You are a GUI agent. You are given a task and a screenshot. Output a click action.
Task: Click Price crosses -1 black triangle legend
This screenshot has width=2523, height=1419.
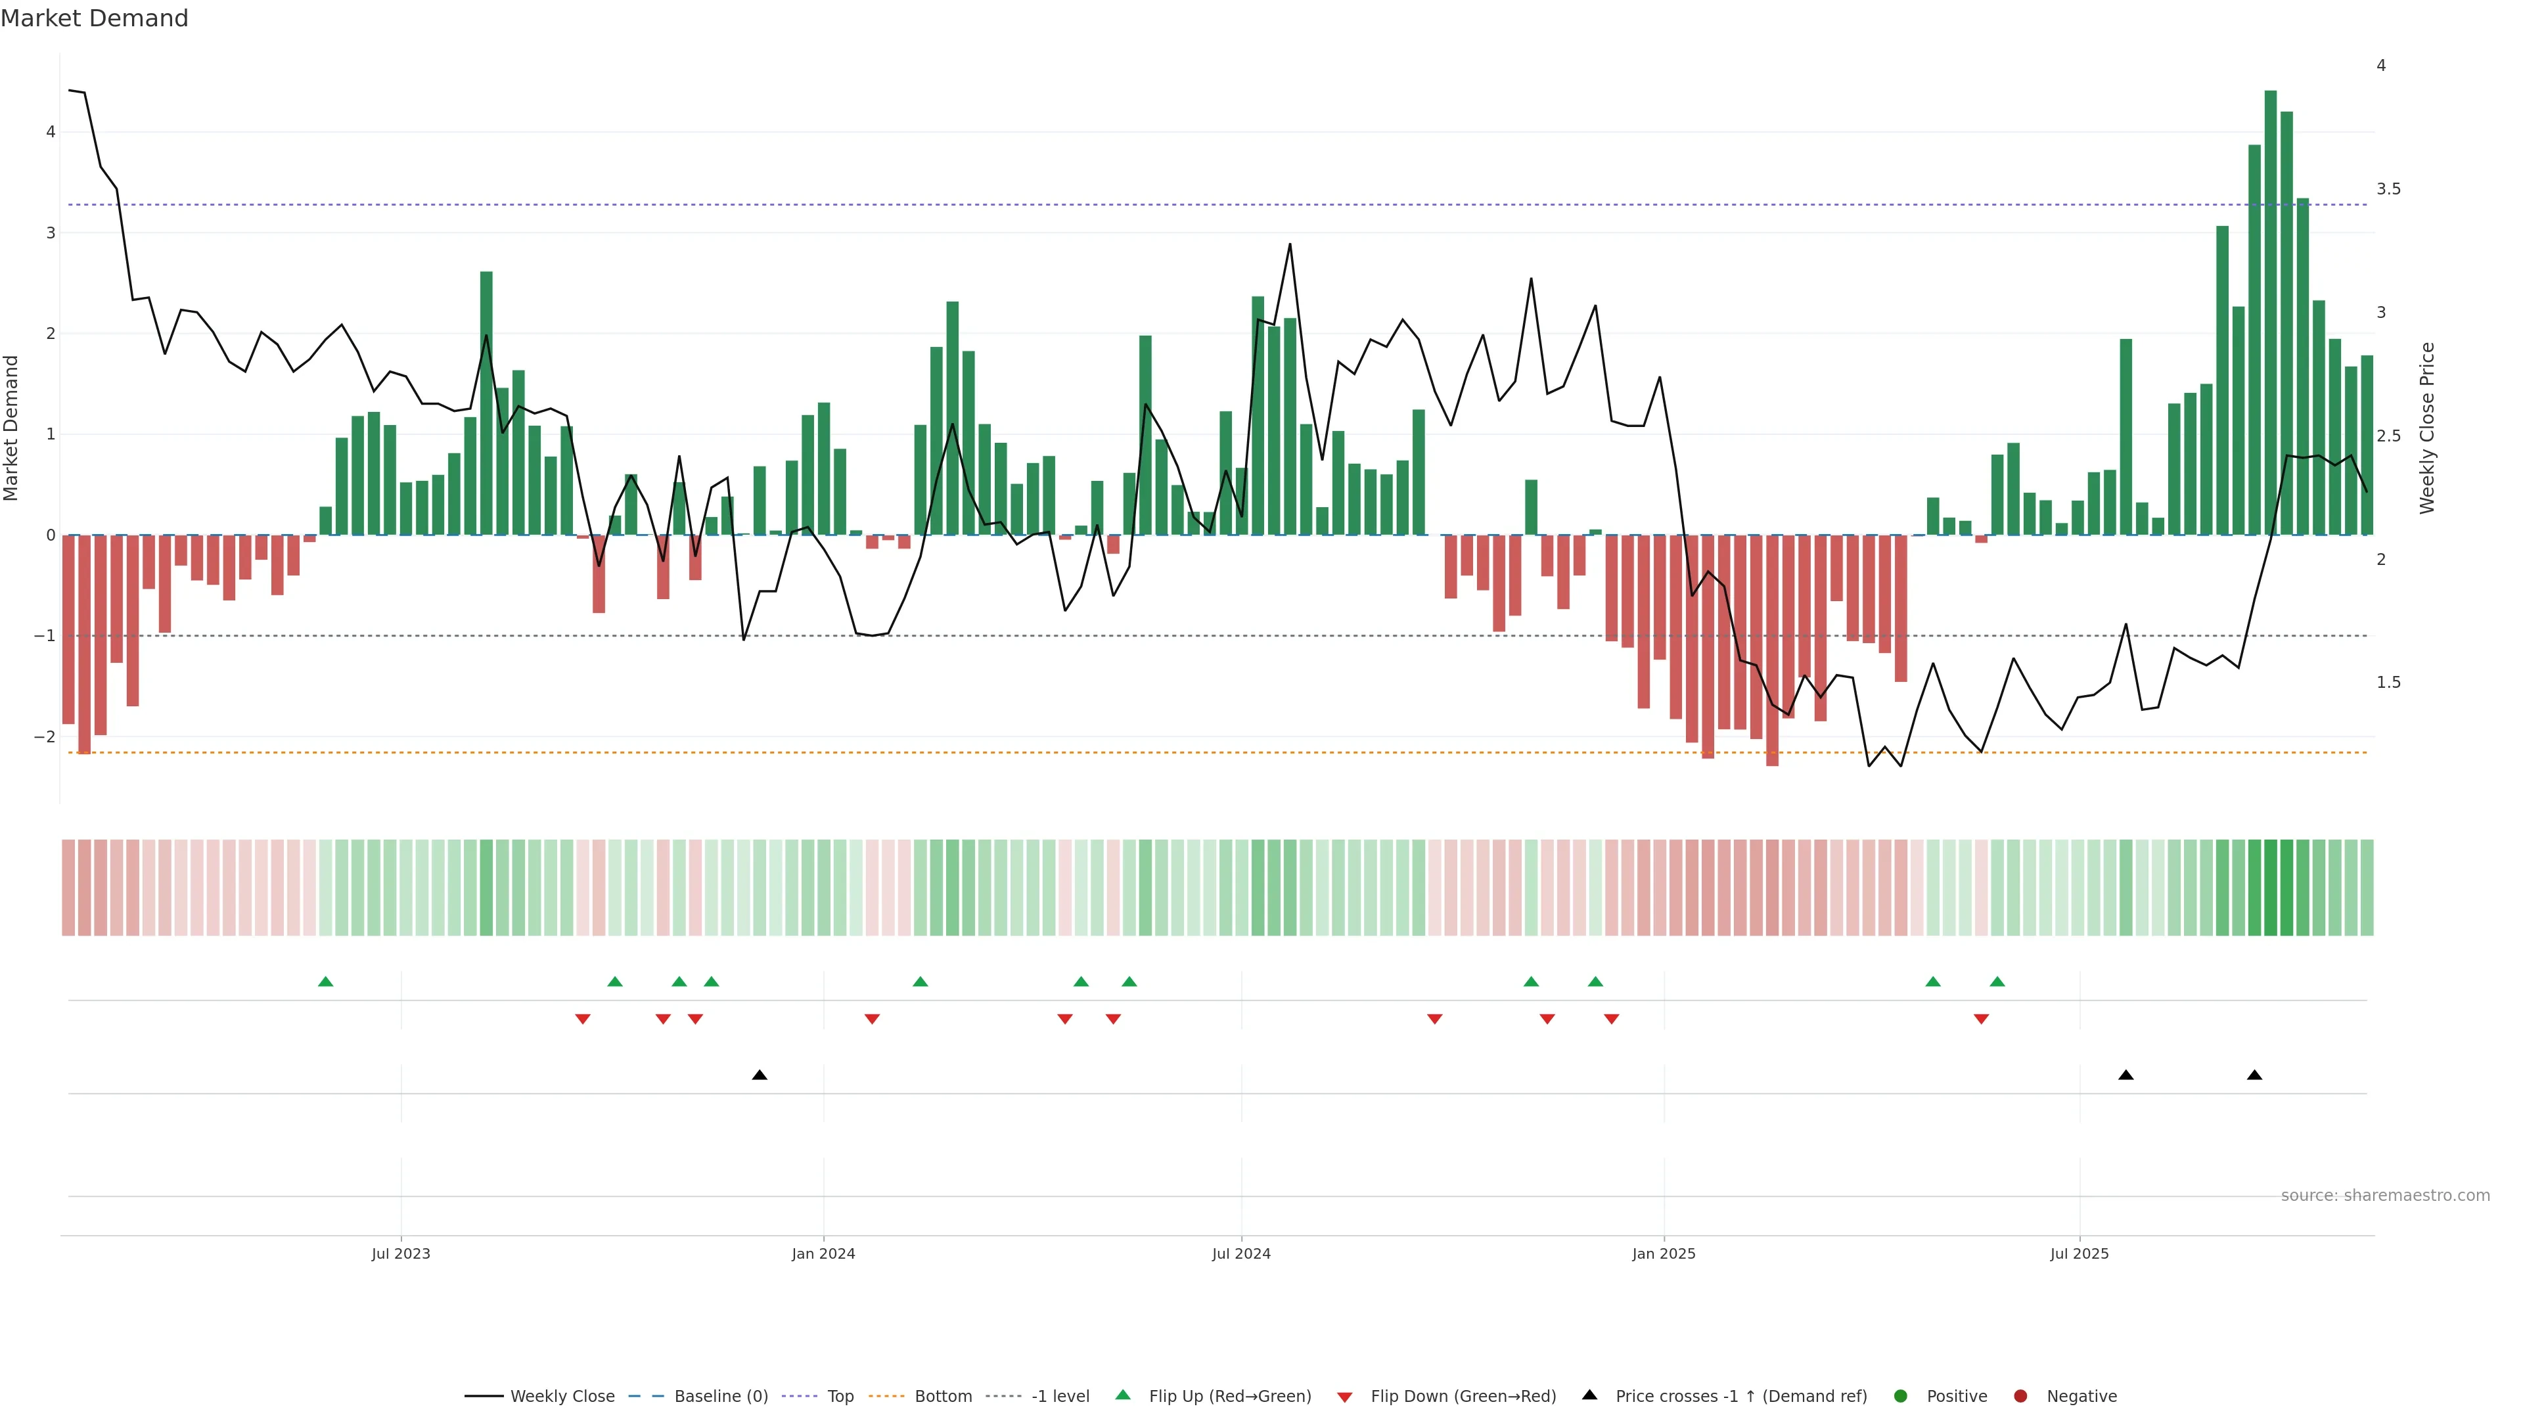point(1589,1395)
